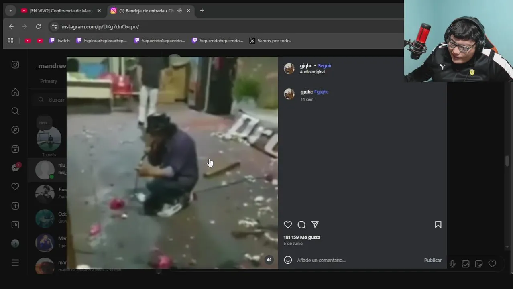Viewport: 513px width, 289px height.
Task: Open the Dashboard chart icon in sidebar
Action: click(15, 225)
